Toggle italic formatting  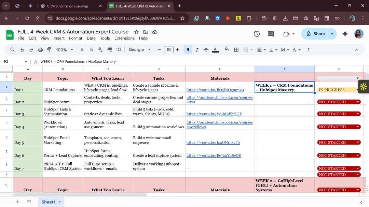coord(197,49)
